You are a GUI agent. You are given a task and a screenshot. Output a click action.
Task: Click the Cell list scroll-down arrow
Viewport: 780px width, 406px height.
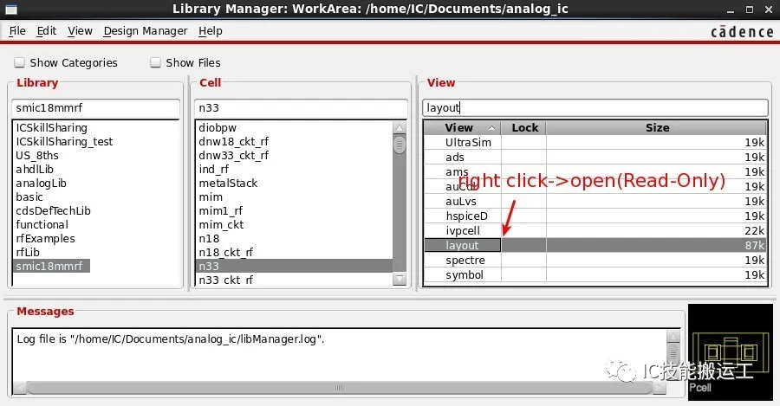(400, 279)
